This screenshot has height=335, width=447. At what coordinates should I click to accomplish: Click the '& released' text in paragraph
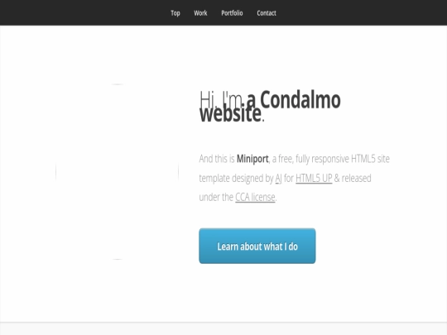[353, 178]
